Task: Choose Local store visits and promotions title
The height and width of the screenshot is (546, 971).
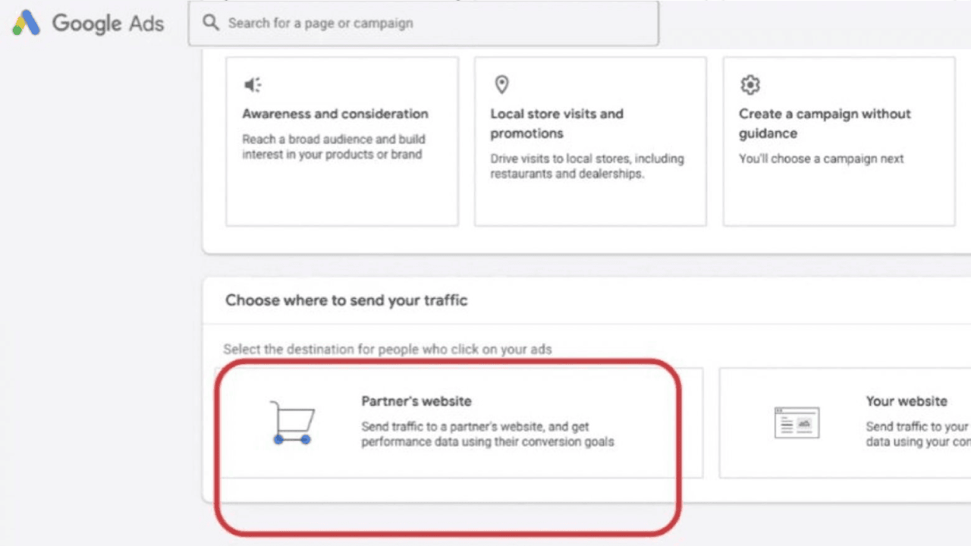Action: (x=557, y=124)
